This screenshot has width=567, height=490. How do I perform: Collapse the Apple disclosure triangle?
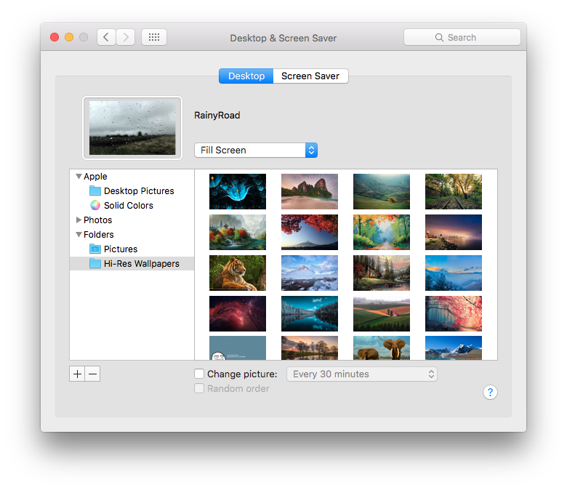point(79,177)
